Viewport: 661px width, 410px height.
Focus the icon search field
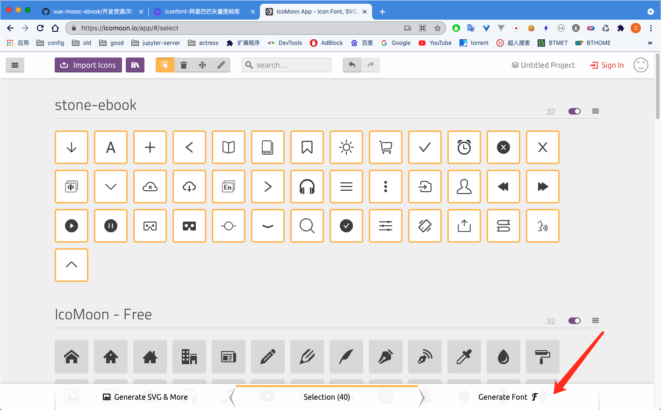[x=287, y=65]
